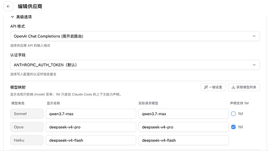This screenshot has width=268, height=154.
Task: Click the 一键设置 button
Action: coord(213,87)
